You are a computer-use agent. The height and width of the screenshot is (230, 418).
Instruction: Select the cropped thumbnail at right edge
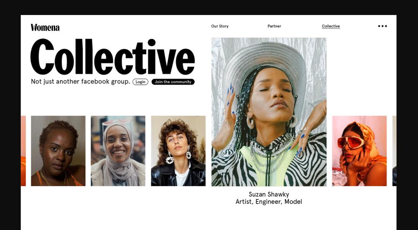(x=394, y=151)
